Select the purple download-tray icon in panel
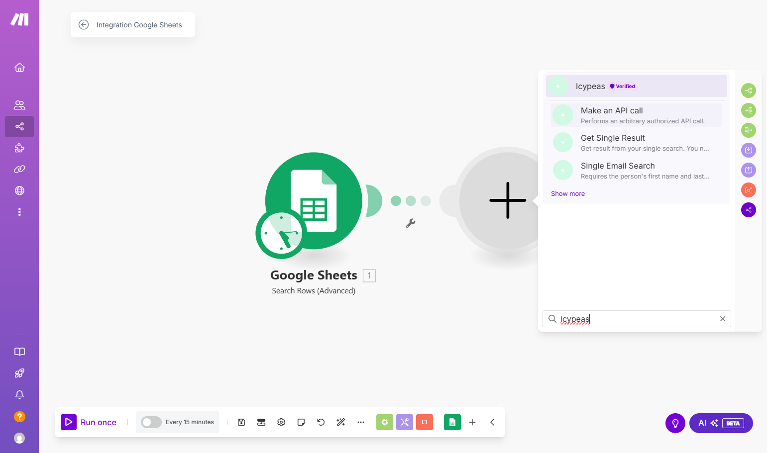Image resolution: width=767 pixels, height=453 pixels. click(x=749, y=150)
